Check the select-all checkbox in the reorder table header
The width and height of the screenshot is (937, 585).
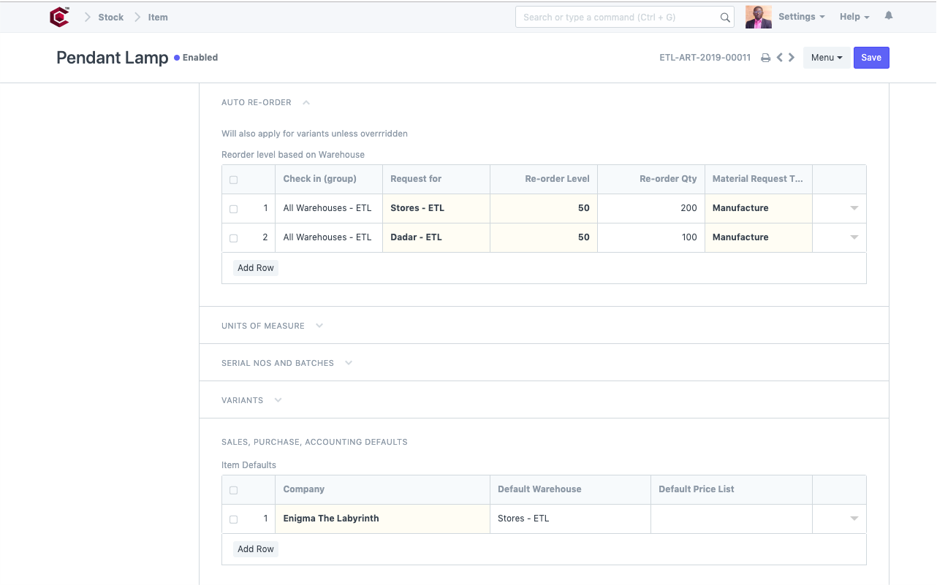(233, 179)
